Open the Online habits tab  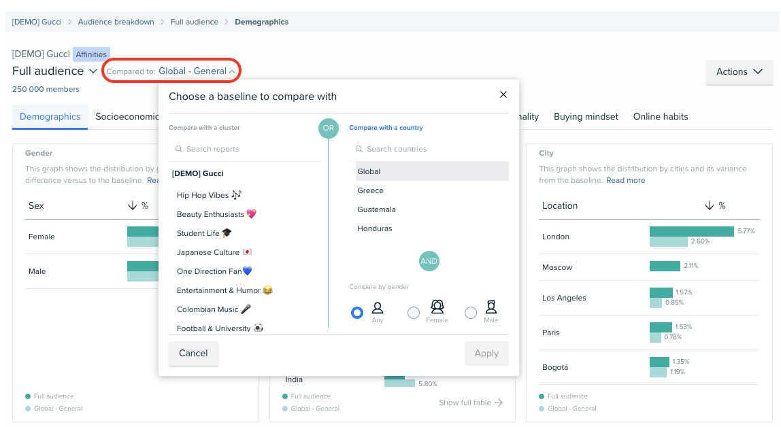coord(660,116)
